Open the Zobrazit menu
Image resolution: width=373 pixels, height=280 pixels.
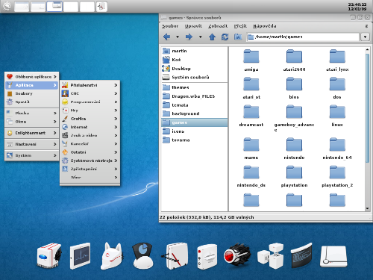tap(218, 26)
